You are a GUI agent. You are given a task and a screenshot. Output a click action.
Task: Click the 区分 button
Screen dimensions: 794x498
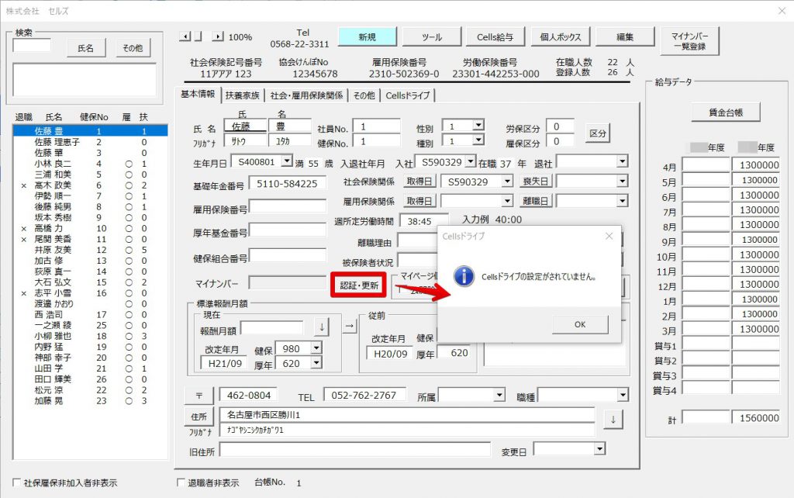[598, 133]
